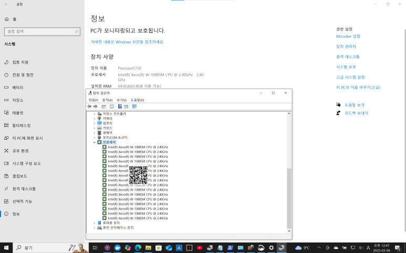Click the Forward arrow in Device Manager toolbar

tap(96, 106)
